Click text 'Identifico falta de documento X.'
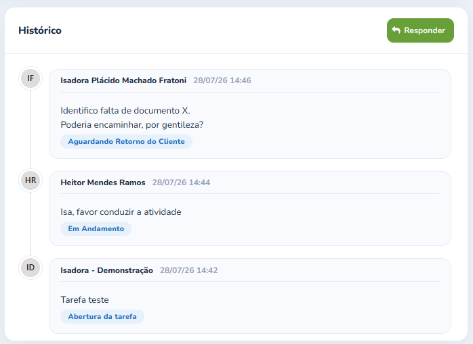This screenshot has height=344, width=473. coord(125,110)
